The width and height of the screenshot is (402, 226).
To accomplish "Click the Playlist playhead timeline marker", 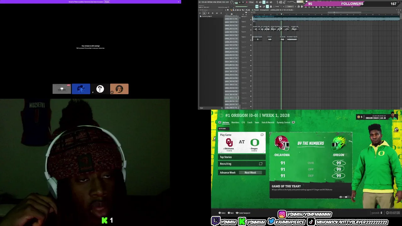I will click(x=281, y=14).
